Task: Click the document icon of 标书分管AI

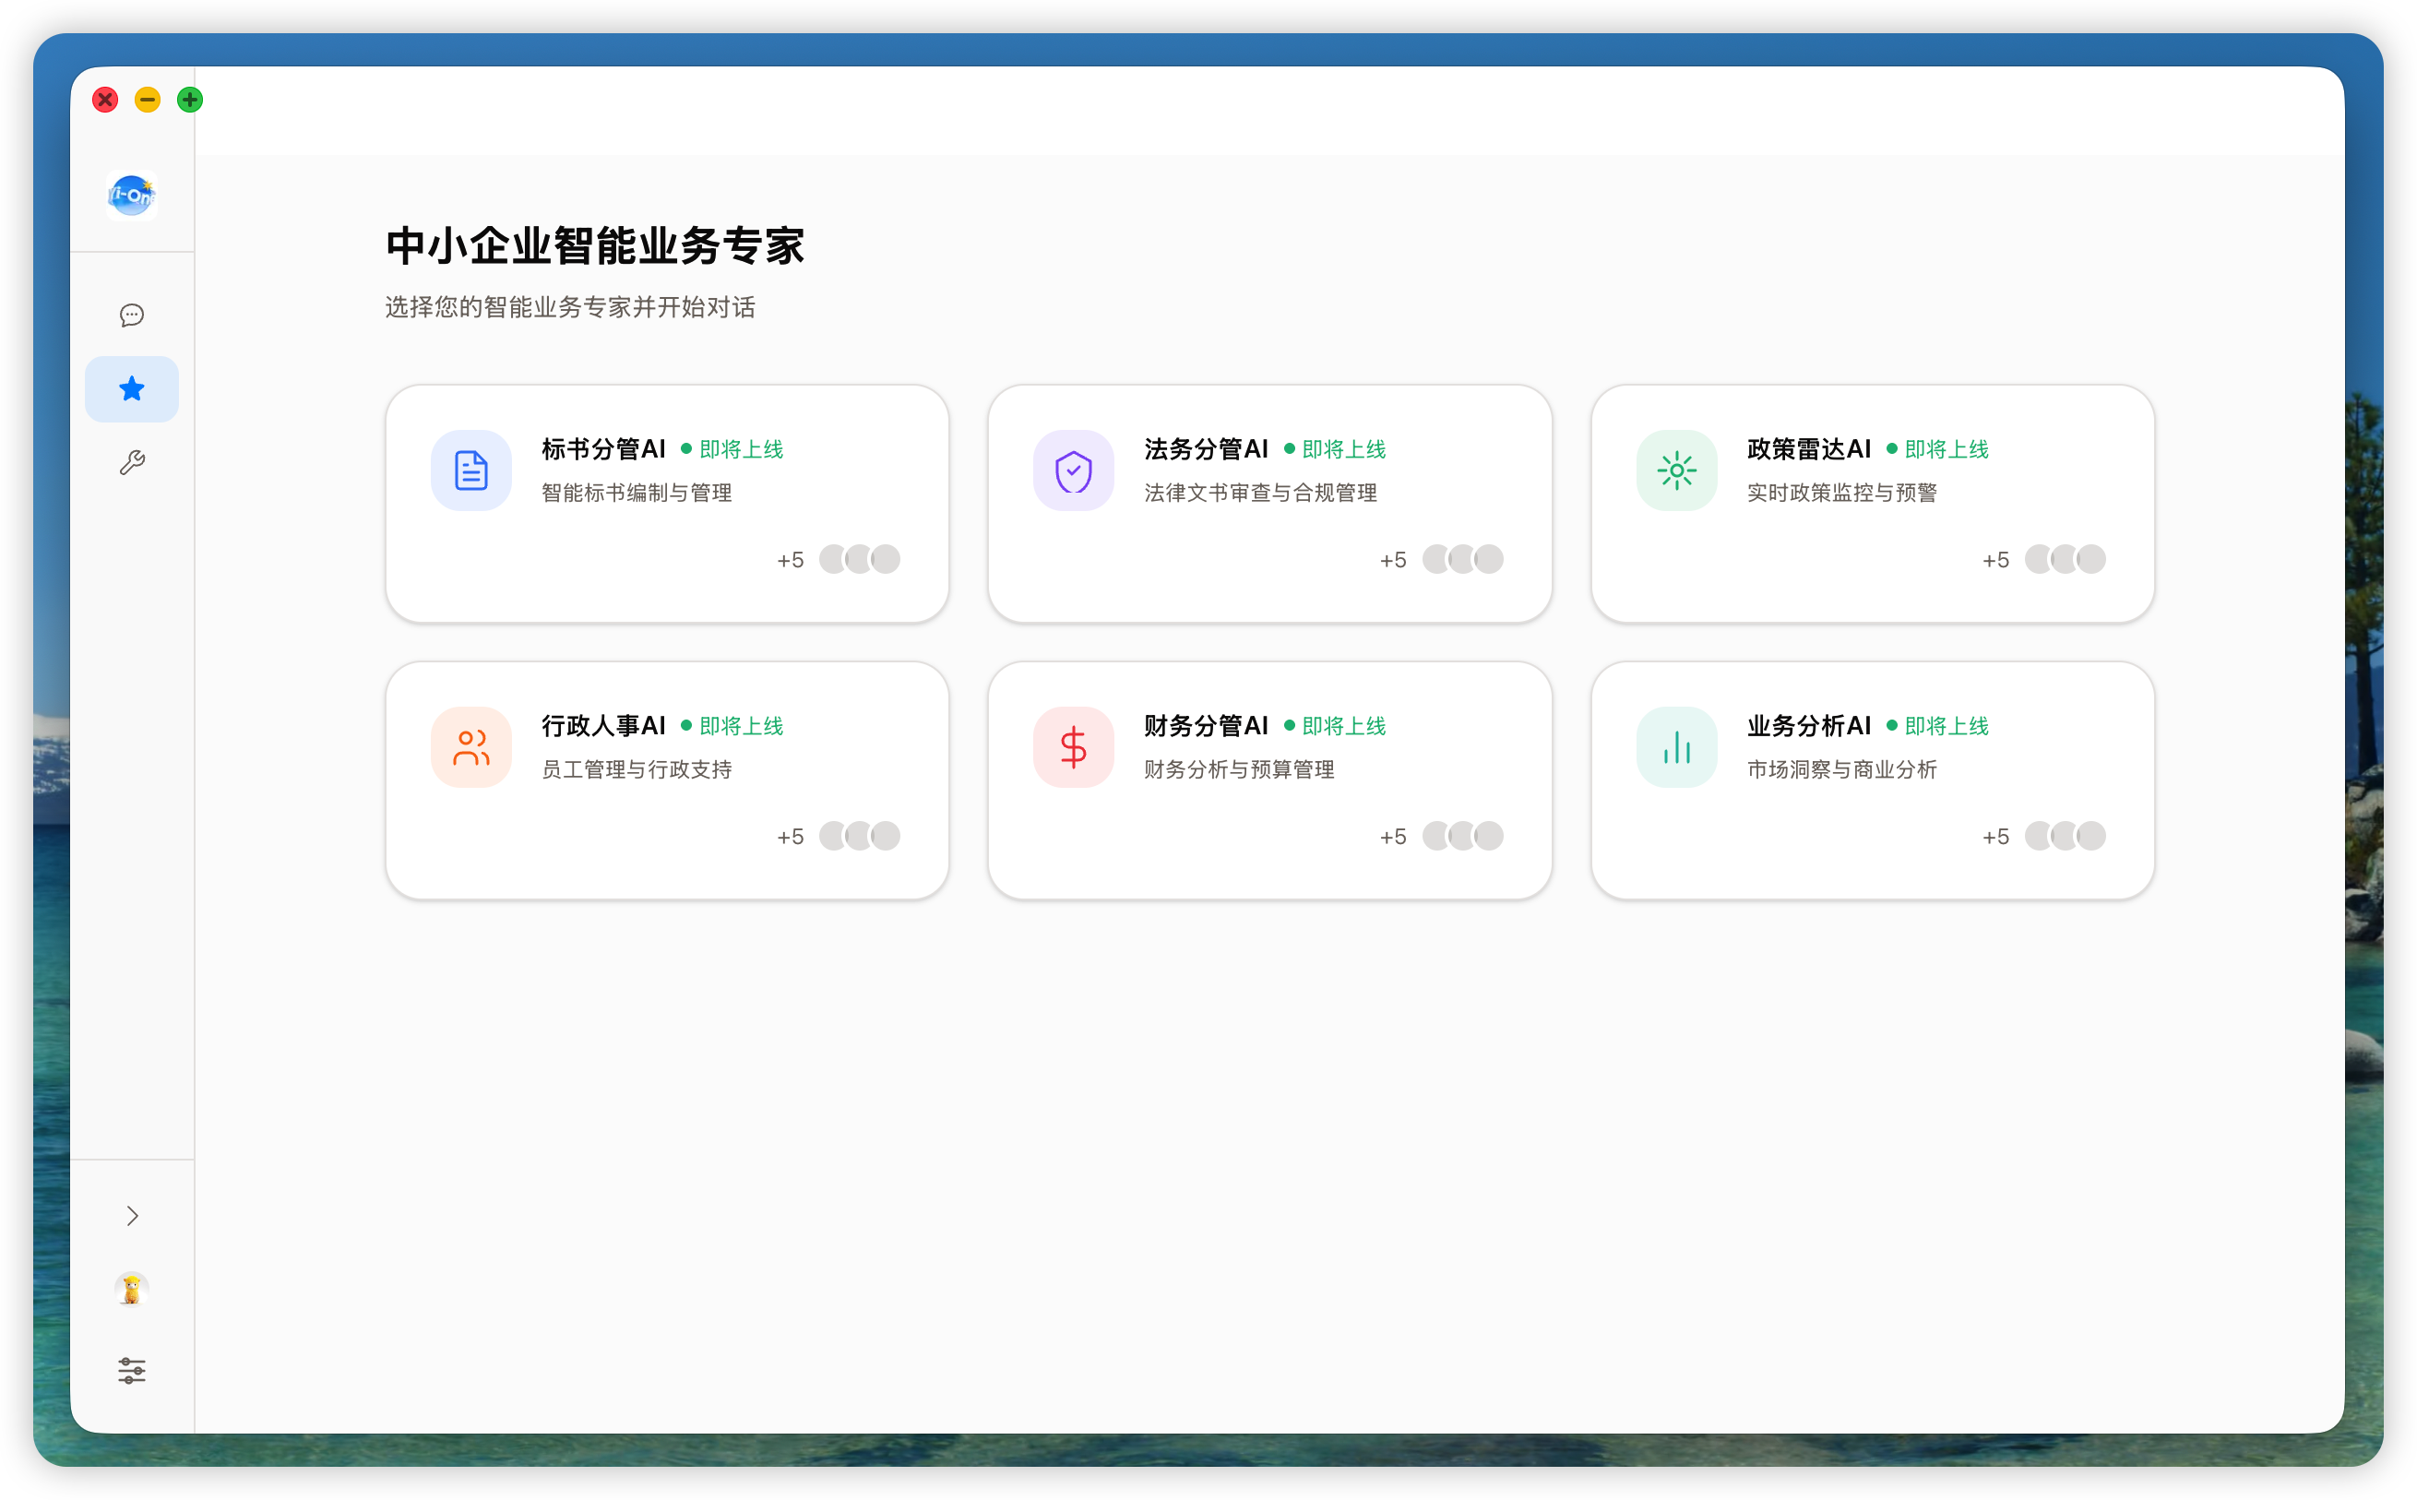Action: coord(471,470)
